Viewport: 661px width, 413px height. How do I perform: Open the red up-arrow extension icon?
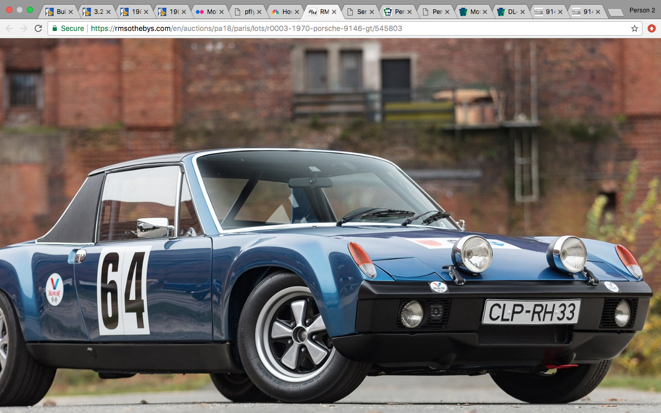[x=651, y=28]
